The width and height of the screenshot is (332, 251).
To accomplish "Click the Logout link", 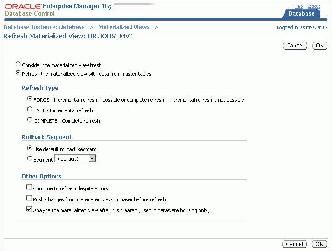I will tap(313, 6).
